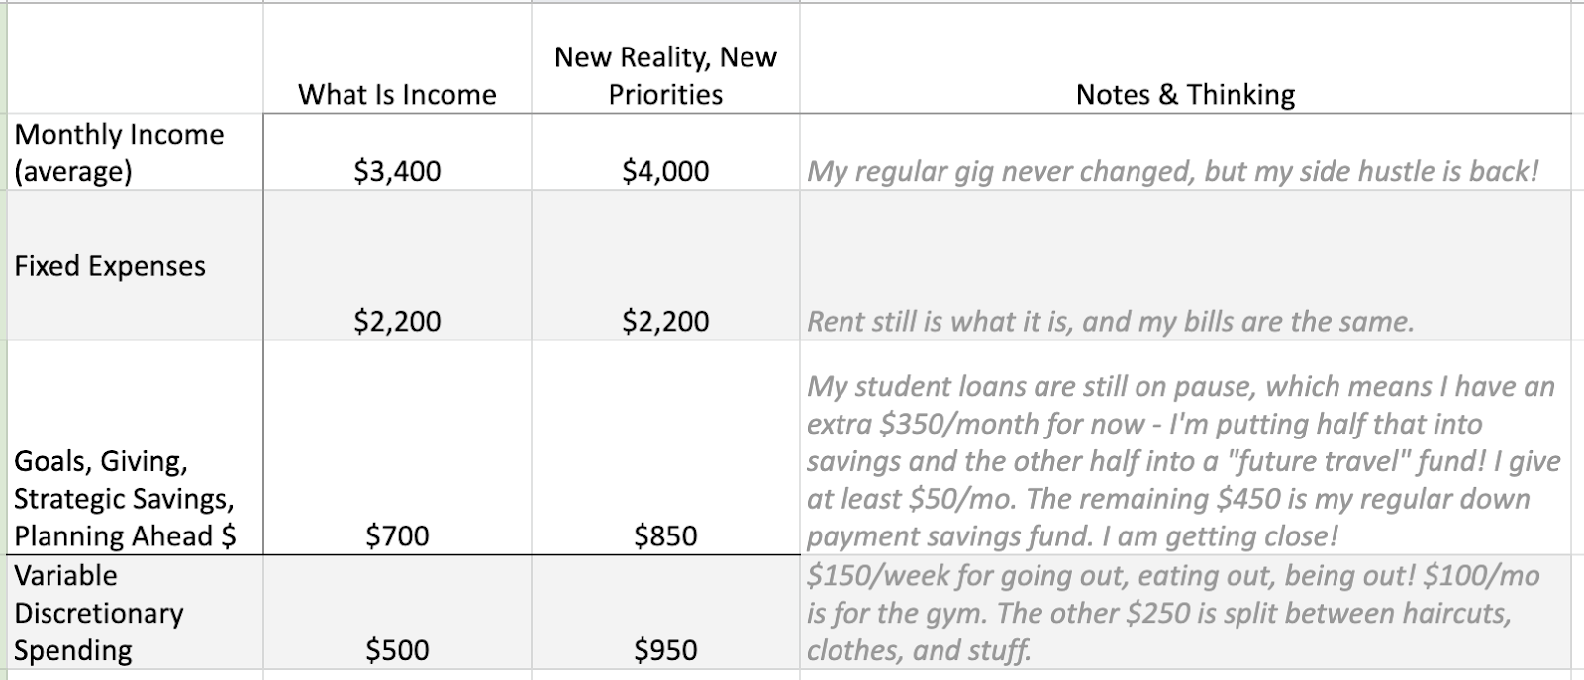Click the student loans note cell
1584x680 pixels.
pos(1185,447)
